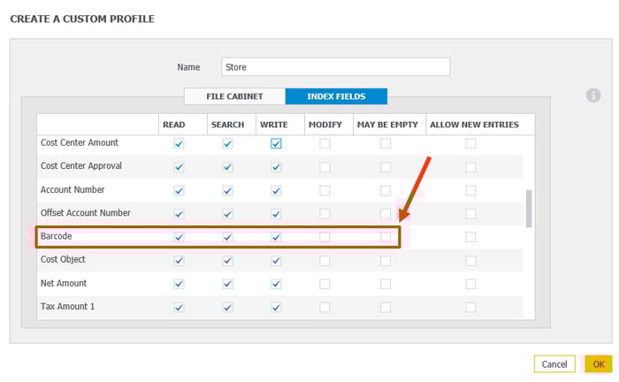Toggle Write for Offset Account Number
Viewport: 619px width, 382px height.
276,213
